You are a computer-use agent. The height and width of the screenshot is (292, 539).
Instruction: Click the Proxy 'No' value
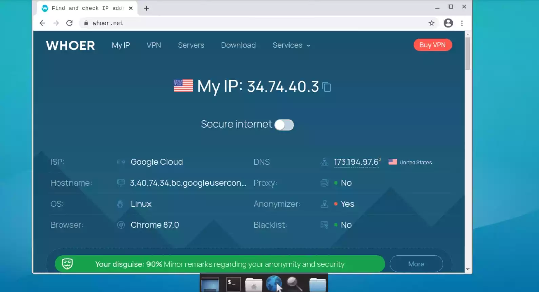(346, 183)
